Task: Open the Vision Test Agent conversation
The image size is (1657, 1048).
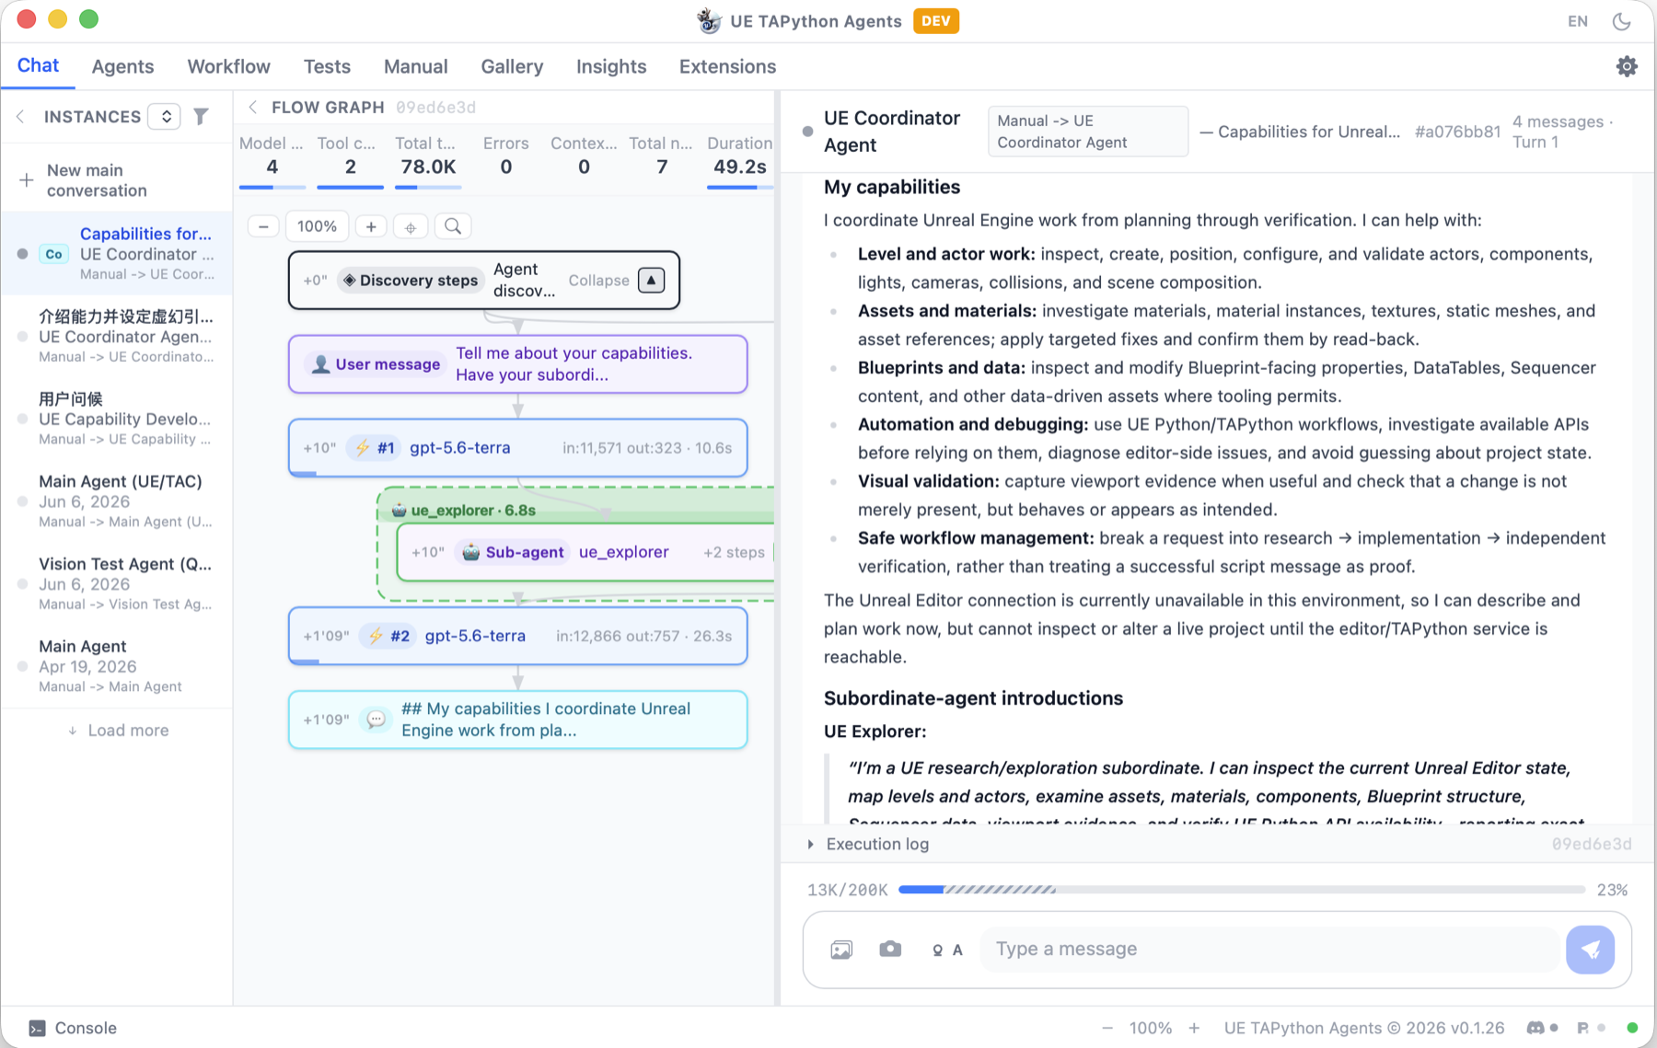Action: point(116,583)
